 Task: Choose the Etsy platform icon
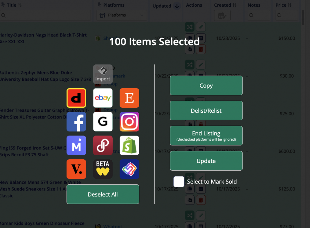pyautogui.click(x=129, y=98)
